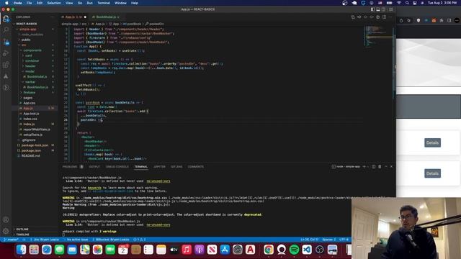
Task: Toggle bottom panel layout button
Action: [378, 9]
